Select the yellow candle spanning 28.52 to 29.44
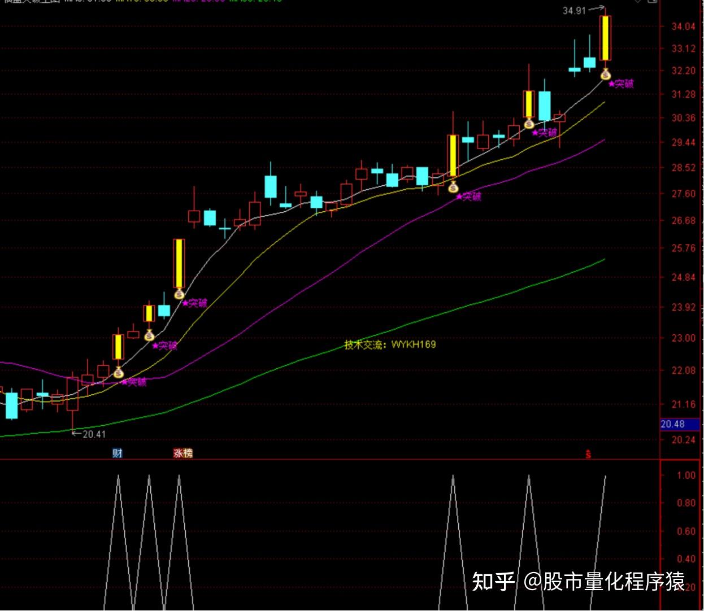Image resolution: width=704 pixels, height=611 pixels. click(453, 155)
